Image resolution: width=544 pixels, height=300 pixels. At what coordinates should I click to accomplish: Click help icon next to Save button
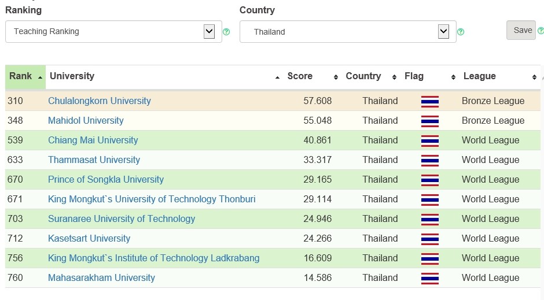(541, 31)
